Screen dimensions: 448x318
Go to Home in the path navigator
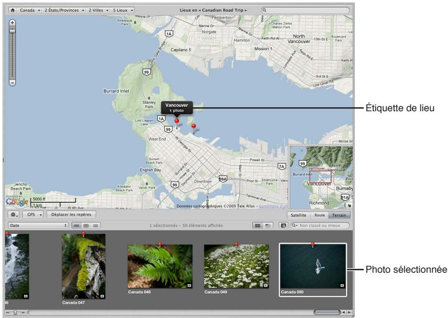coord(13,10)
